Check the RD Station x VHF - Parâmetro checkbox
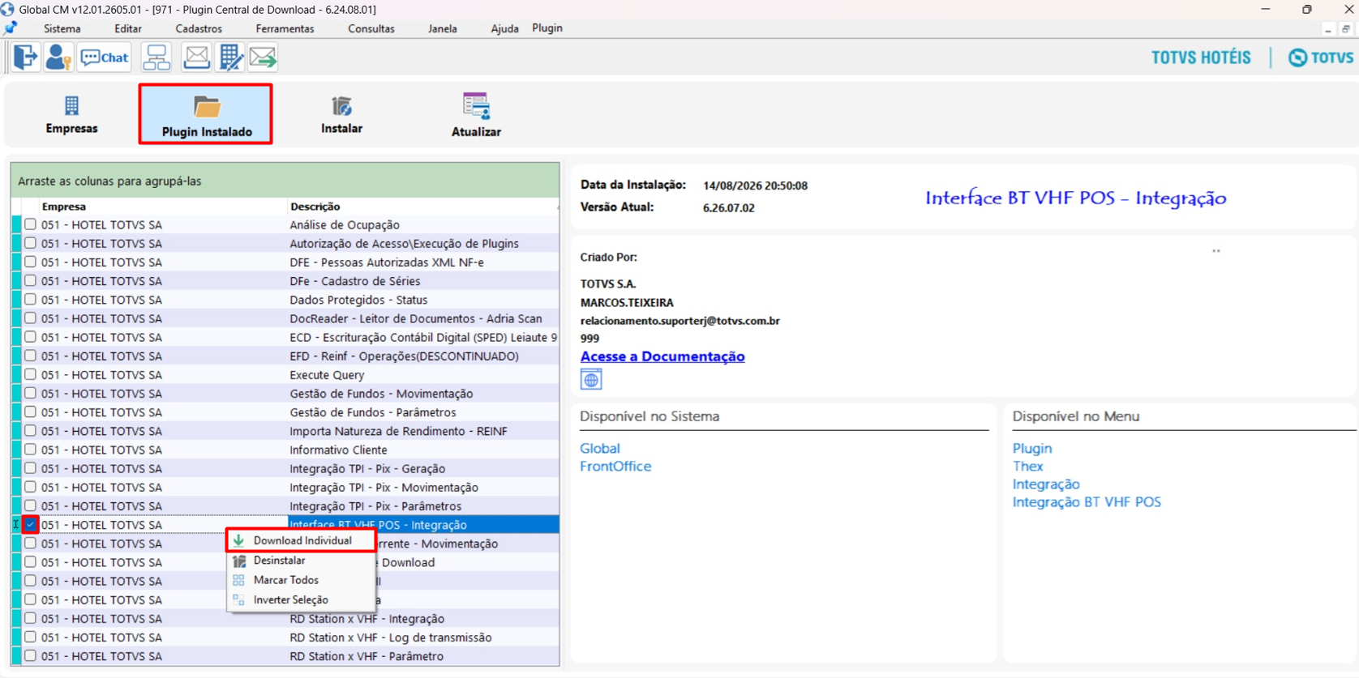The width and height of the screenshot is (1359, 678). [x=30, y=655]
